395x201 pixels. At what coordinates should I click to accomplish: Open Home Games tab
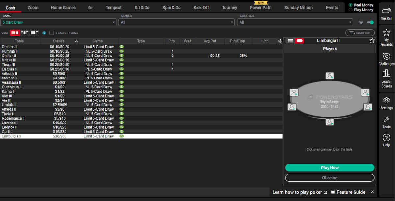tap(63, 8)
